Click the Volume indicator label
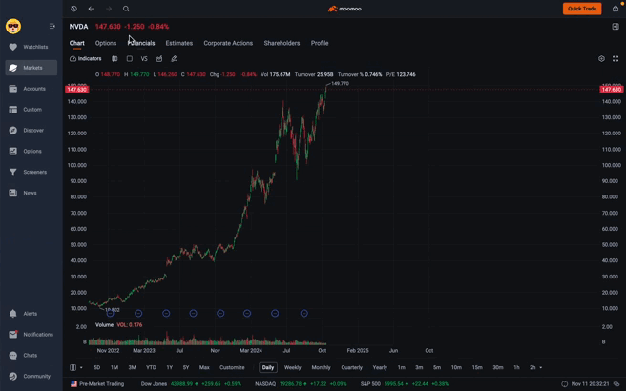Image resolution: width=626 pixels, height=391 pixels. [x=104, y=325]
